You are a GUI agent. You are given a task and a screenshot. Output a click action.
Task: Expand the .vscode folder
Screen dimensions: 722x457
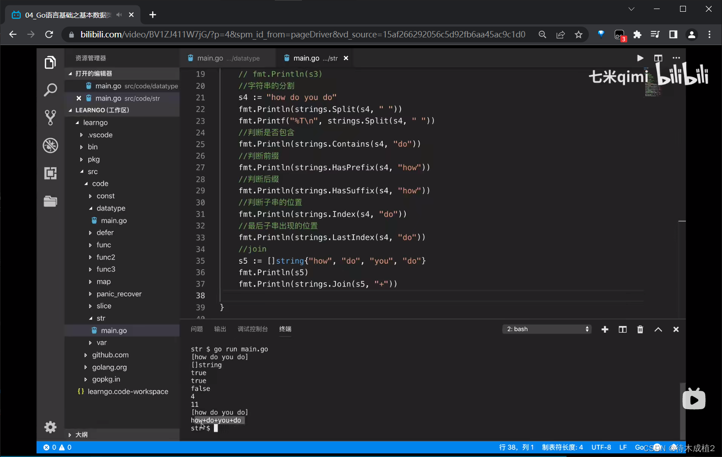click(122, 135)
